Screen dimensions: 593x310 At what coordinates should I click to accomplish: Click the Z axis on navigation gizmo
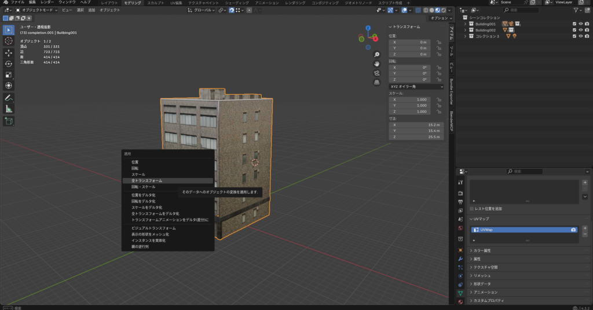pos(368,27)
